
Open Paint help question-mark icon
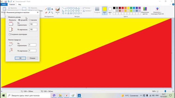click(173, 4)
